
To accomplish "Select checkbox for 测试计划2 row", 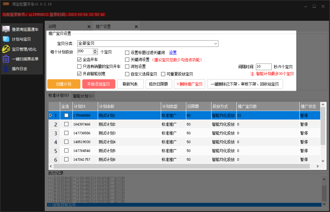I will [66, 124].
